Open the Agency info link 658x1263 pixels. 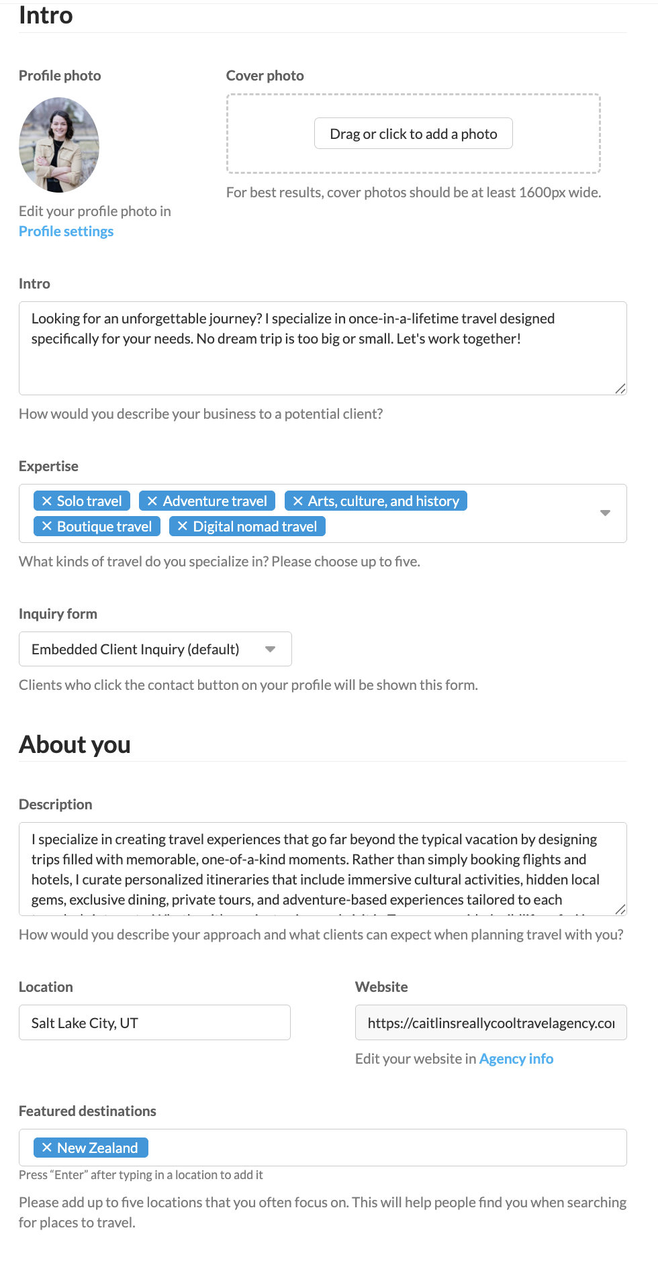click(516, 1059)
